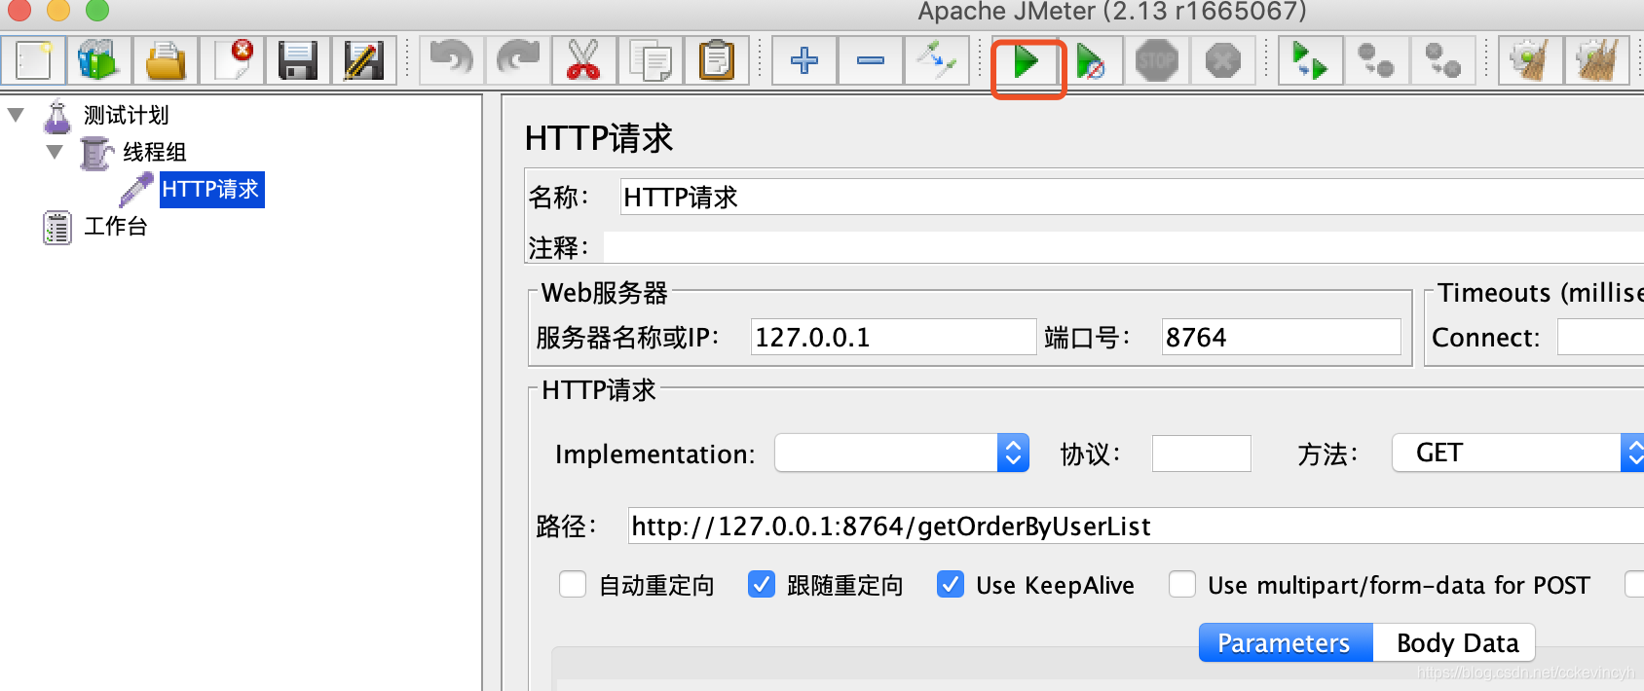The height and width of the screenshot is (691, 1644).
Task: Click the yellow macOS minimize button
Action: click(58, 10)
